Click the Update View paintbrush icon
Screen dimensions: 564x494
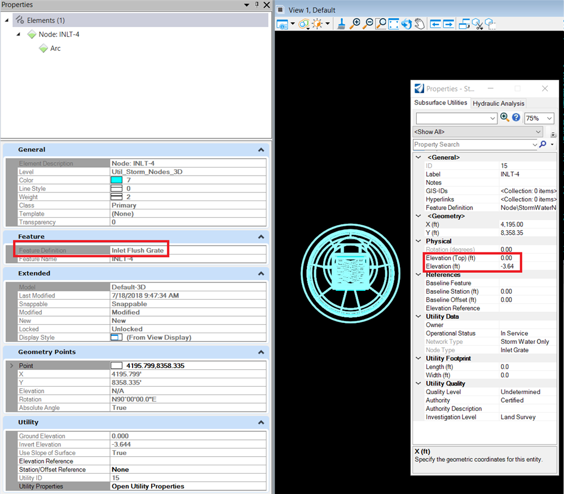pos(341,24)
